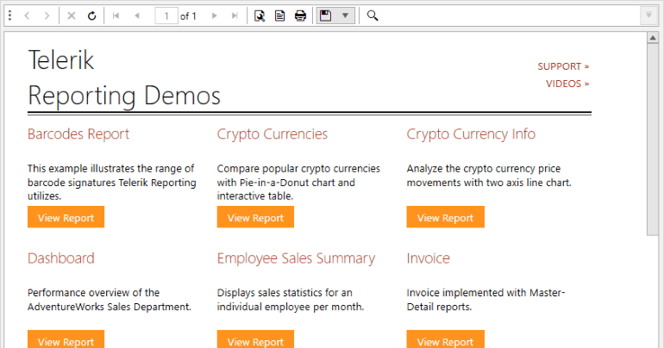View Report for Barcodes Report
The width and height of the screenshot is (664, 348).
pyautogui.click(x=66, y=217)
